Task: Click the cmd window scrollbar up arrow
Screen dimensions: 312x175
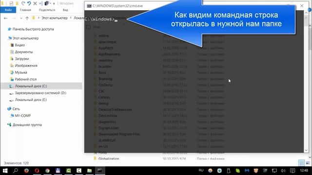Action: tap(306, 13)
